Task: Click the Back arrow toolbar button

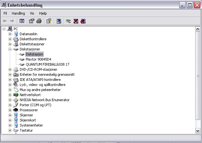Action: point(5,21)
